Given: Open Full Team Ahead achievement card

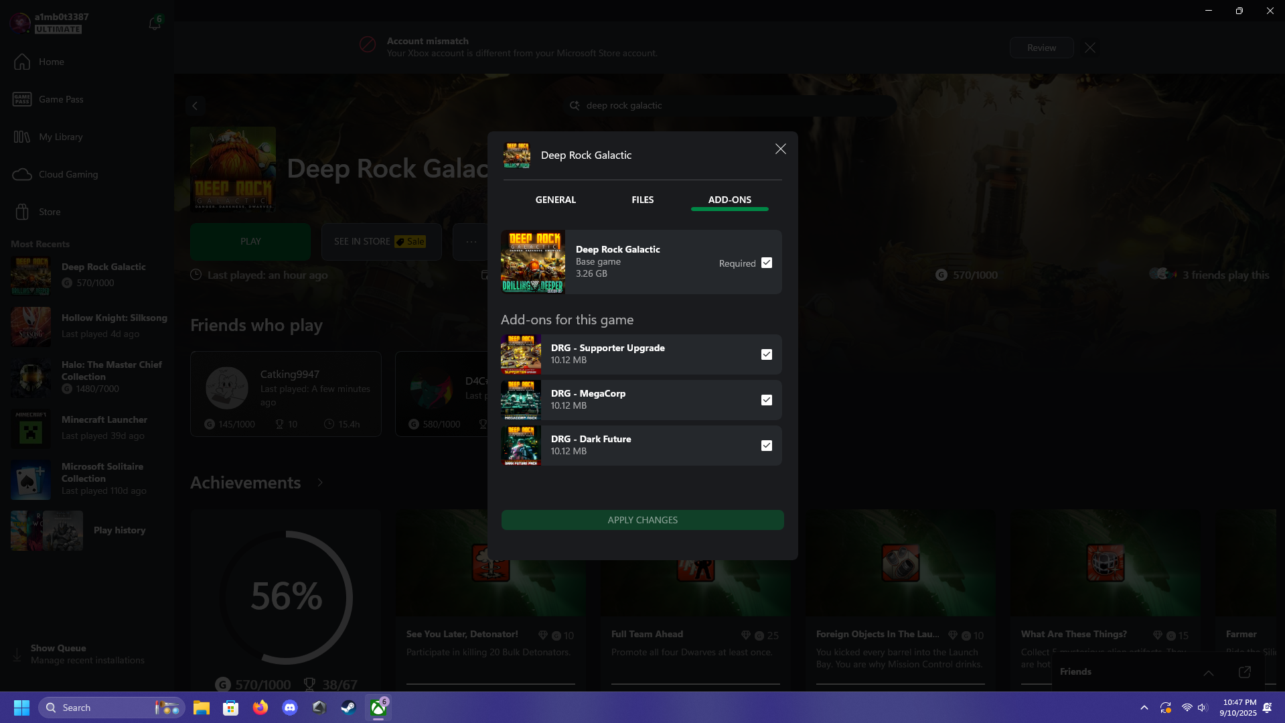Looking at the screenshot, I should pos(696,600).
